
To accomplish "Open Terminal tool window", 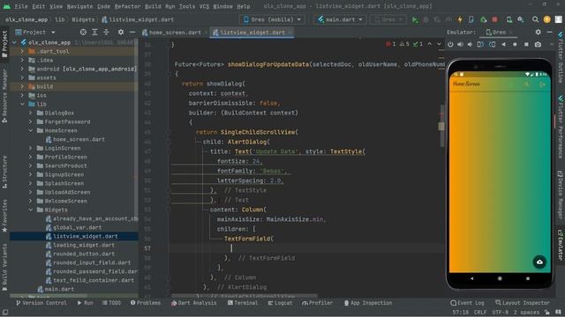I will [x=243, y=303].
